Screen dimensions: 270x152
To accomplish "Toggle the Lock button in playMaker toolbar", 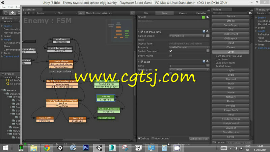I will 81,13.
